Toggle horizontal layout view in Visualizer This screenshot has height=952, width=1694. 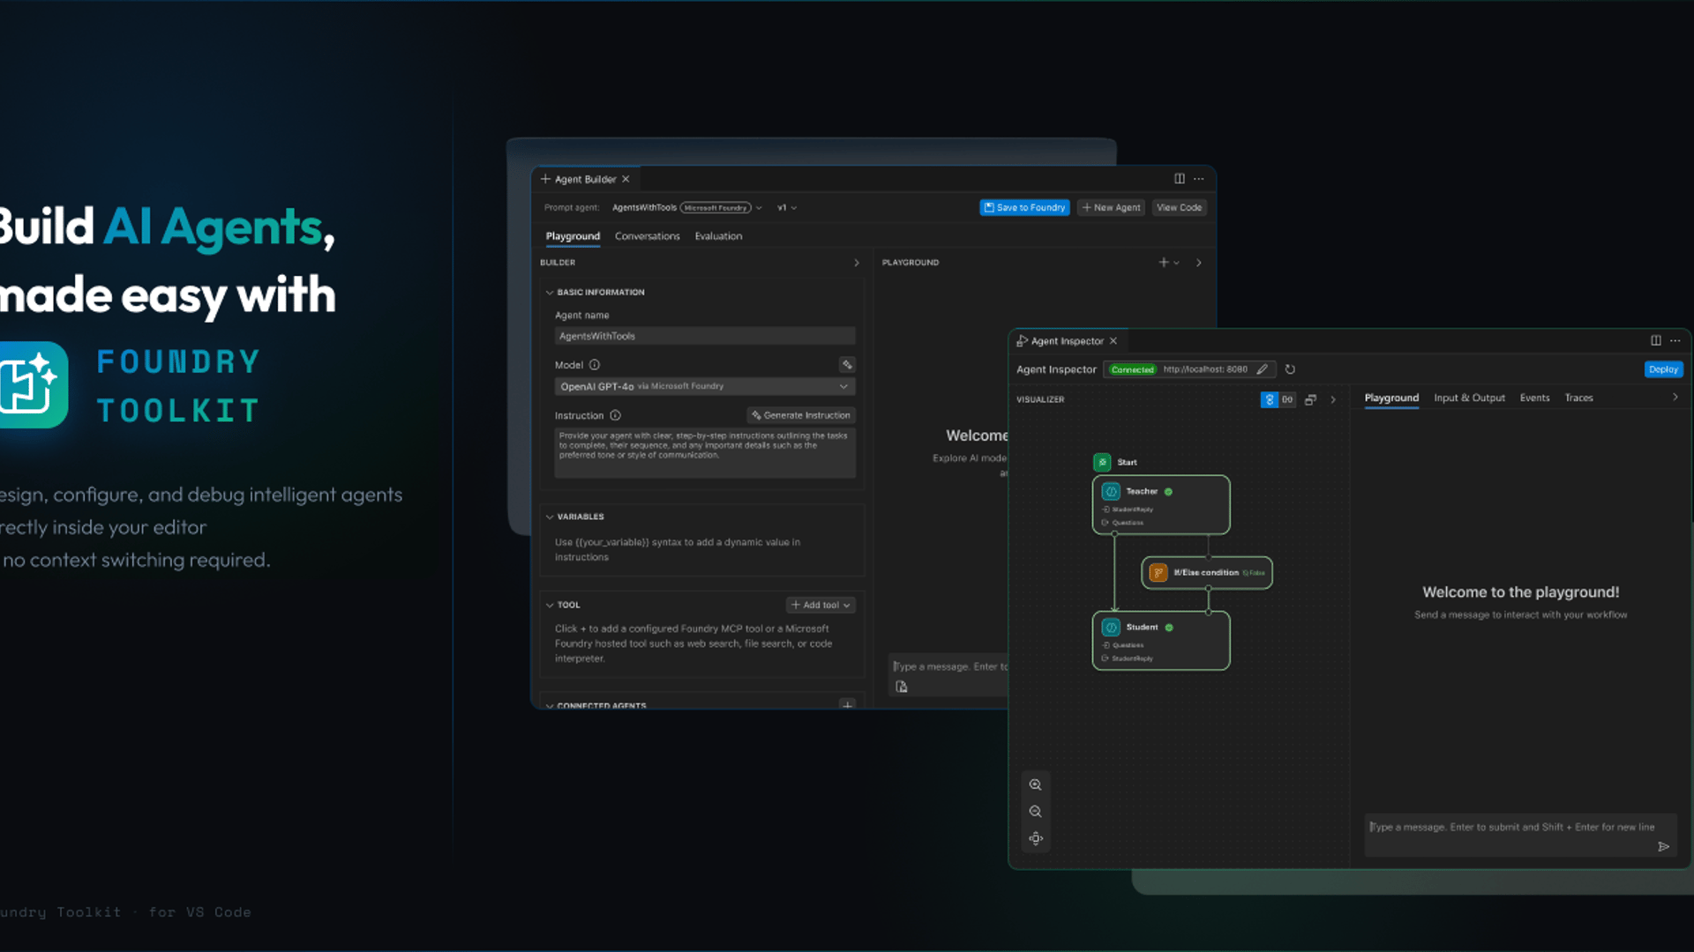click(x=1287, y=399)
